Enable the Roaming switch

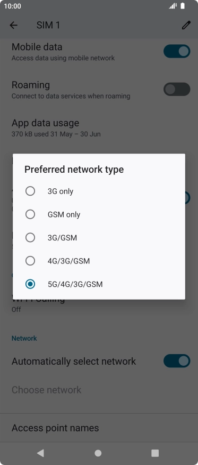tap(177, 89)
